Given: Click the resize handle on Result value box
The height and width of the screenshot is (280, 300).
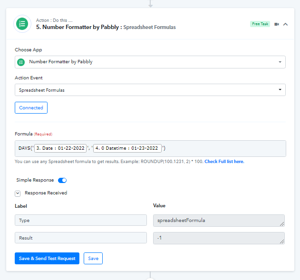Looking at the screenshot, I should (282, 242).
